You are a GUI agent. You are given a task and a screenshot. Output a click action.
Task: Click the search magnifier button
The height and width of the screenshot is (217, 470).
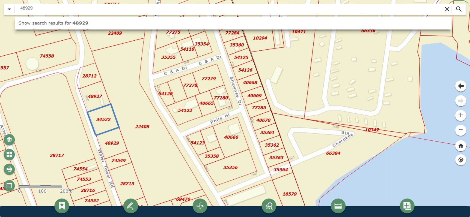tap(459, 9)
